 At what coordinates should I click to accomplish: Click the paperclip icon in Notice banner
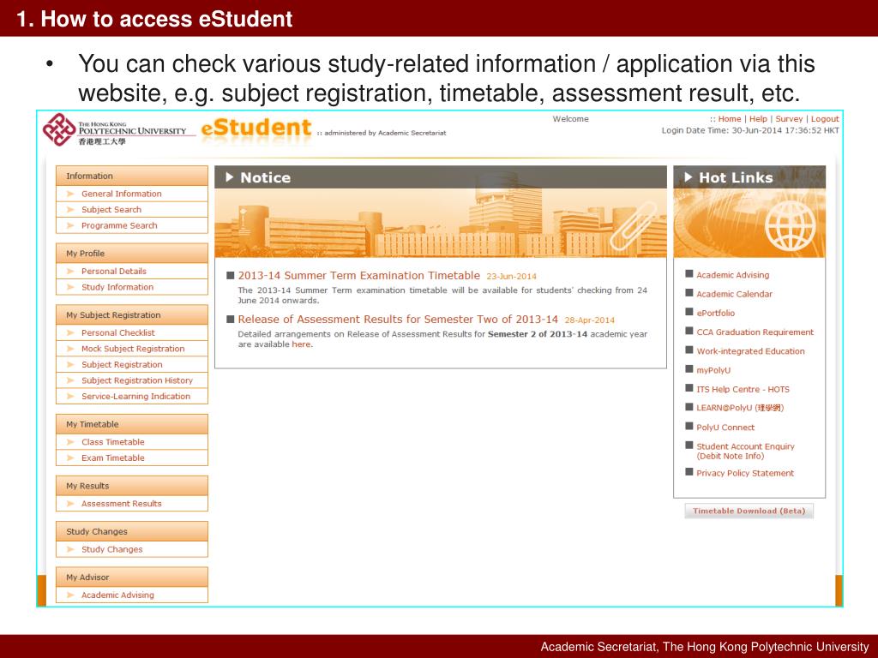click(x=633, y=225)
